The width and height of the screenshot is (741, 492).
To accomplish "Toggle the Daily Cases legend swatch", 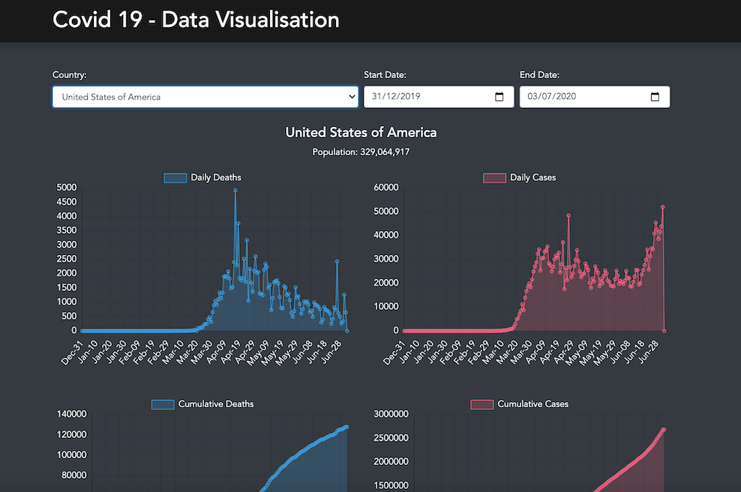I will [495, 178].
